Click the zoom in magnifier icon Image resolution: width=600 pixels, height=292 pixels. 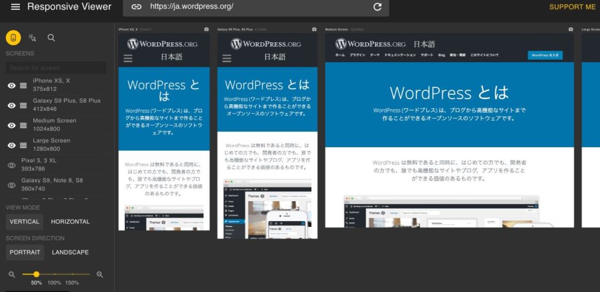[100, 274]
